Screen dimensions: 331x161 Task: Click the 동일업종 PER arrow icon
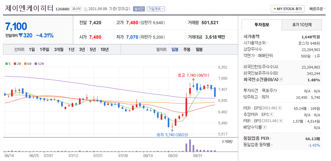[271, 138]
